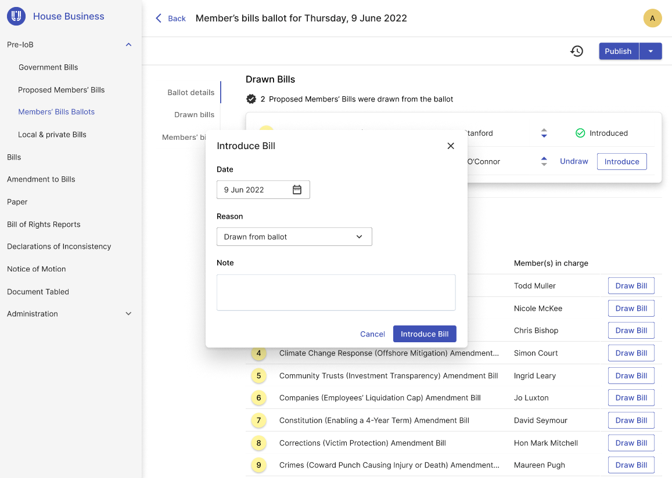Expand the Administration section chevron
The width and height of the screenshot is (672, 478).
(x=128, y=314)
